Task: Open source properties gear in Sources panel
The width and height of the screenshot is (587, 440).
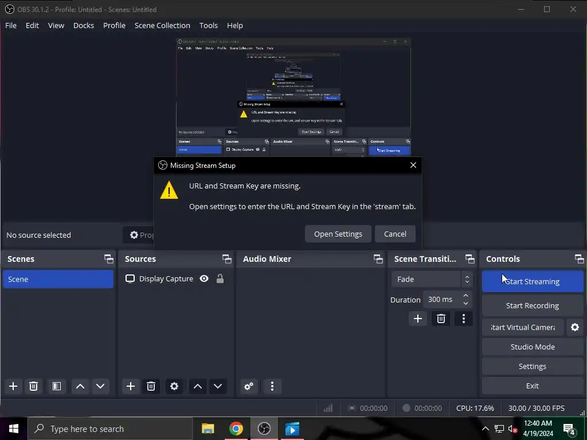Action: click(x=174, y=386)
